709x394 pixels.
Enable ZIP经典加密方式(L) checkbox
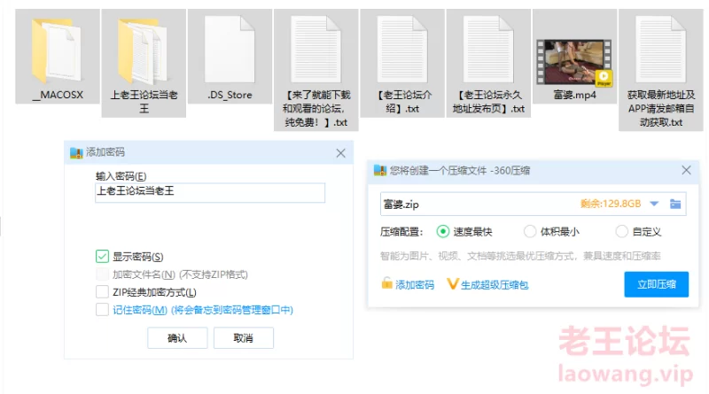click(x=102, y=292)
